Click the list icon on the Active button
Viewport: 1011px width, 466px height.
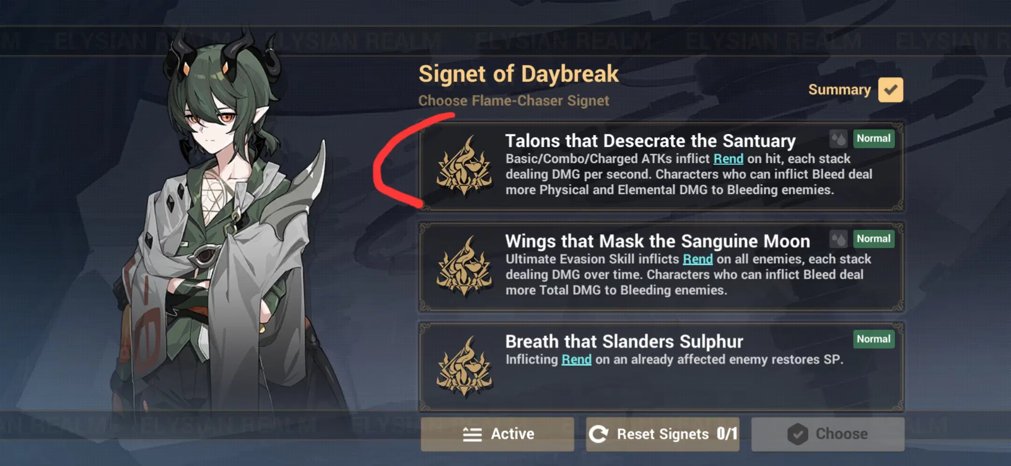pyautogui.click(x=472, y=434)
